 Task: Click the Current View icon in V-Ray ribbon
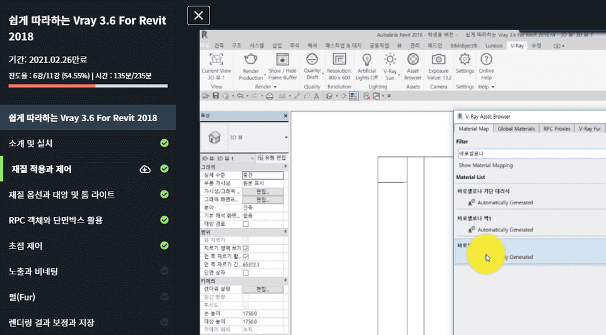(216, 59)
